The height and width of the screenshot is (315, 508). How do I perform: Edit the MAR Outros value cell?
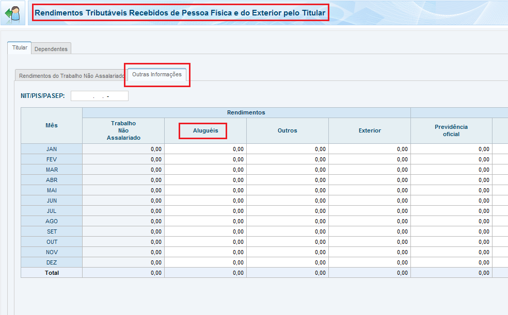[x=288, y=170]
